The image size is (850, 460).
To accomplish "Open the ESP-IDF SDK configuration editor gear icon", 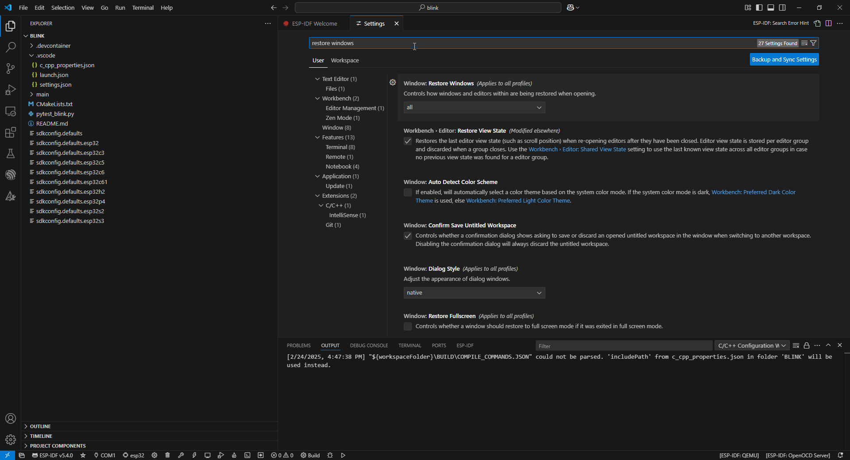I will click(154, 455).
